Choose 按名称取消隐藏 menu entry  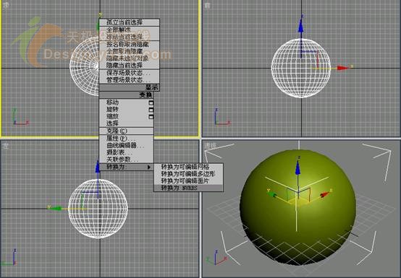pos(129,44)
